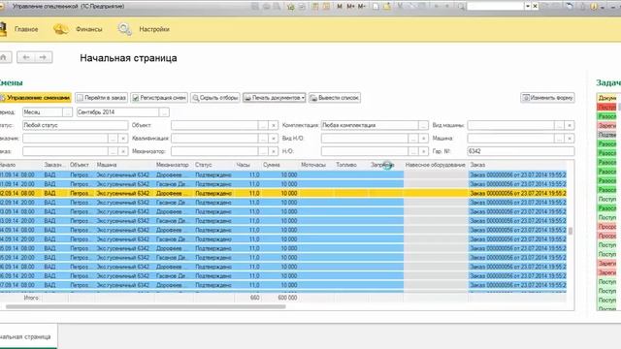Clear the Н.О. filter field
The image size is (621, 349).
click(x=423, y=151)
